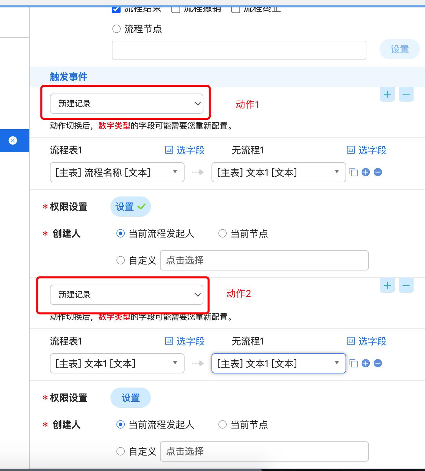This screenshot has height=471, width=425.
Task: Click the remove action minus button beside 动作1
Action: pos(406,94)
